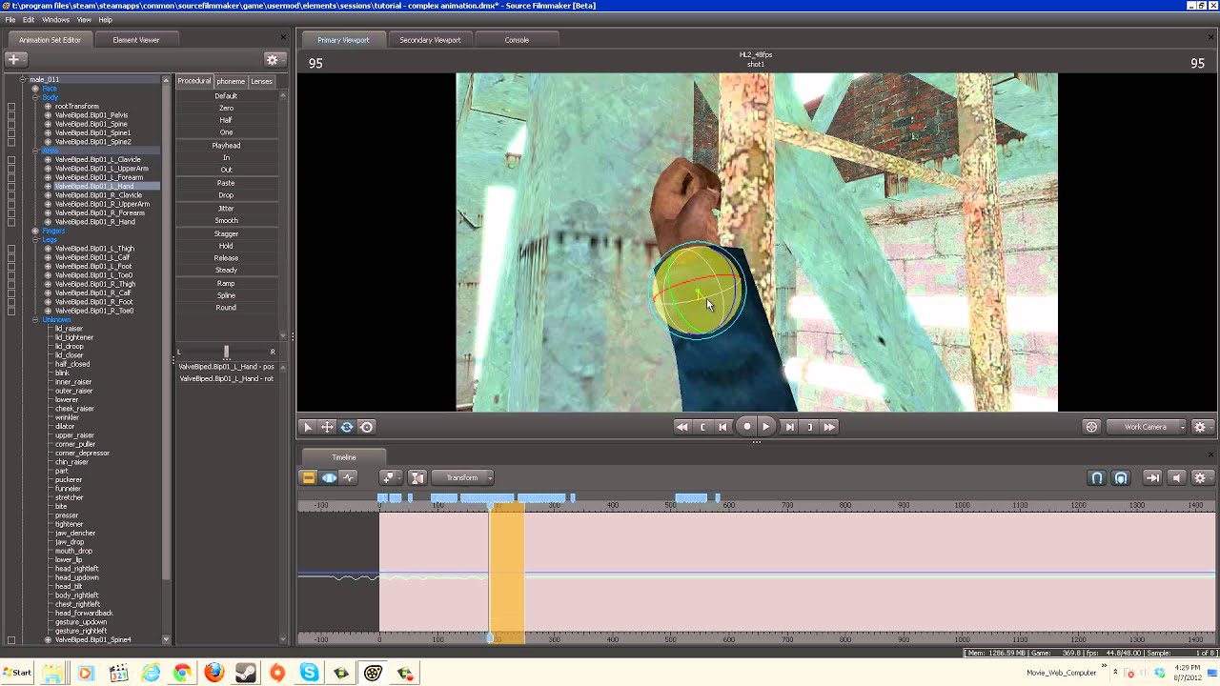This screenshot has width=1220, height=686.
Task: Collapse the Body group in tree
Action: coord(35,97)
